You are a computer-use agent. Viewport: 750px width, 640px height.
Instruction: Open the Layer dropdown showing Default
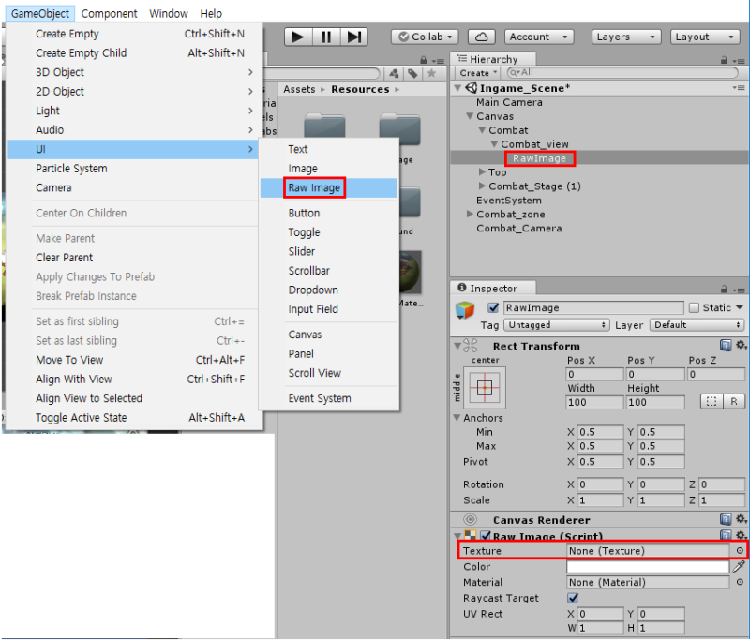tap(697, 324)
